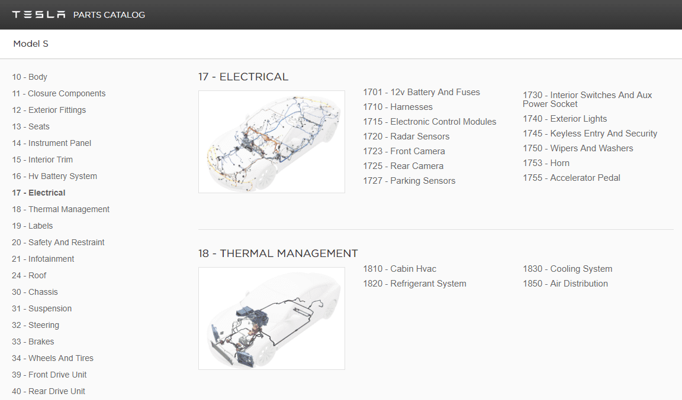This screenshot has height=400, width=682.
Task: Go to 31 - Suspension
Action: [42, 308]
